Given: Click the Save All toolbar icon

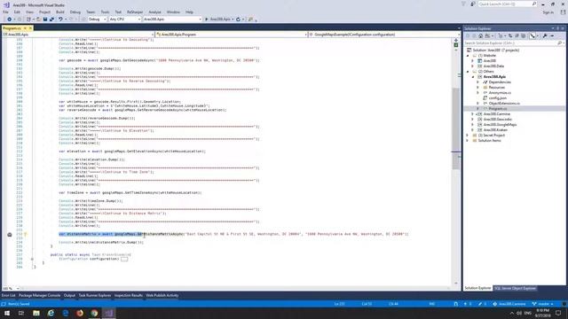Looking at the screenshot, I should (x=51, y=19).
